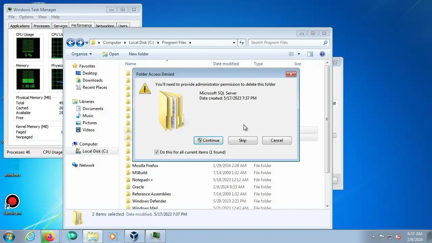Sort by Date modified column header
The image size is (432, 243).
[x=226, y=64]
